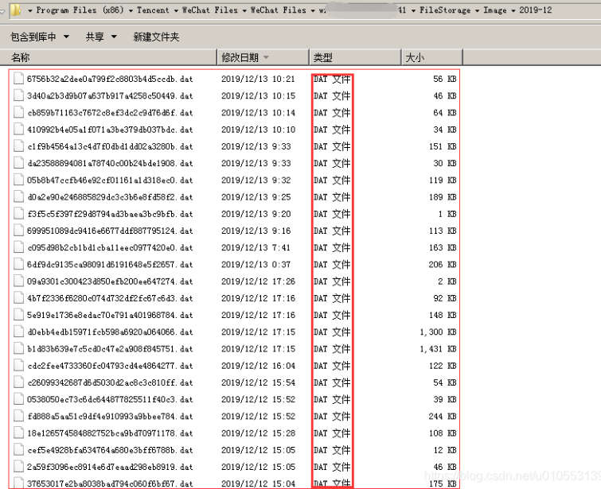Click file icon of 4b7f2336f6280c074d732df2fc67c6d3.dat

pos(18,298)
